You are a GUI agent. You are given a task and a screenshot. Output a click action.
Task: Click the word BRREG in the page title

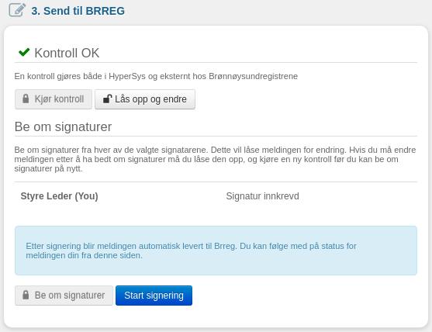tap(105, 11)
